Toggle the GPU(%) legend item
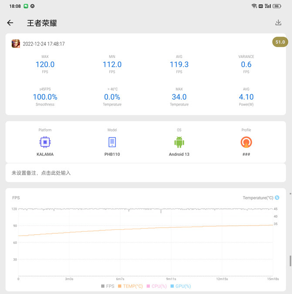This screenshot has height=294, width=292. pyautogui.click(x=180, y=286)
